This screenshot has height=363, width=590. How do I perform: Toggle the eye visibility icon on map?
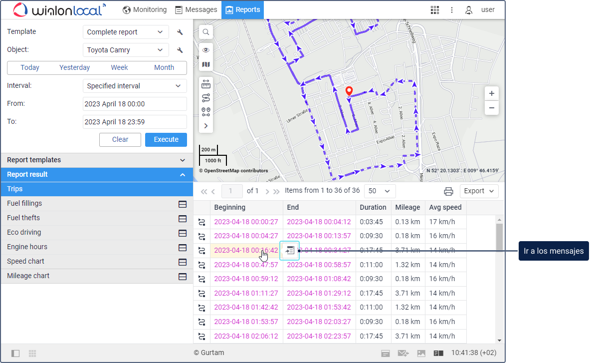(205, 50)
